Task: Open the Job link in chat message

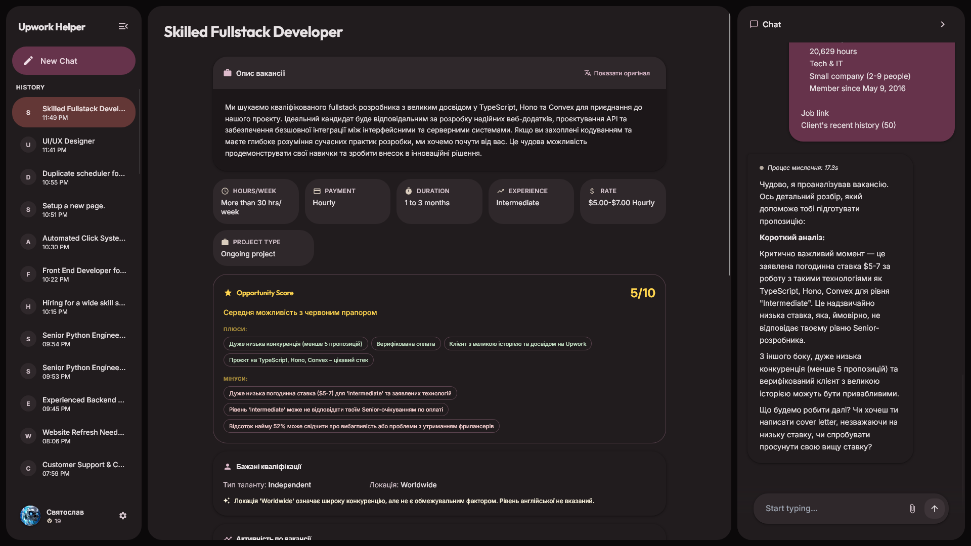Action: 815,113
